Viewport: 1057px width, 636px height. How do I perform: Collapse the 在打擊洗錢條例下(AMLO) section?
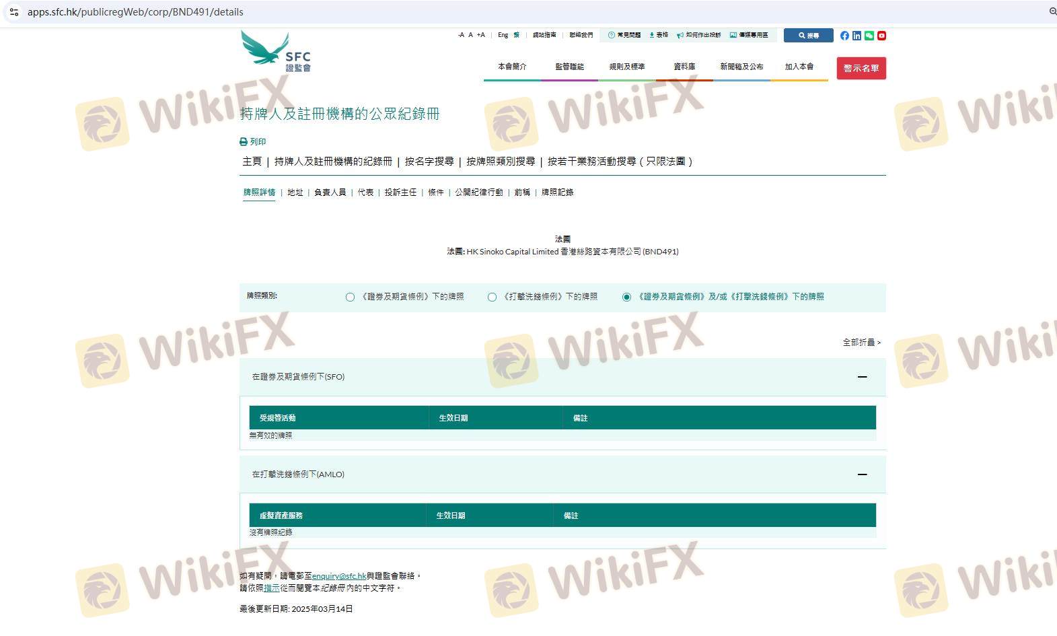click(x=862, y=474)
